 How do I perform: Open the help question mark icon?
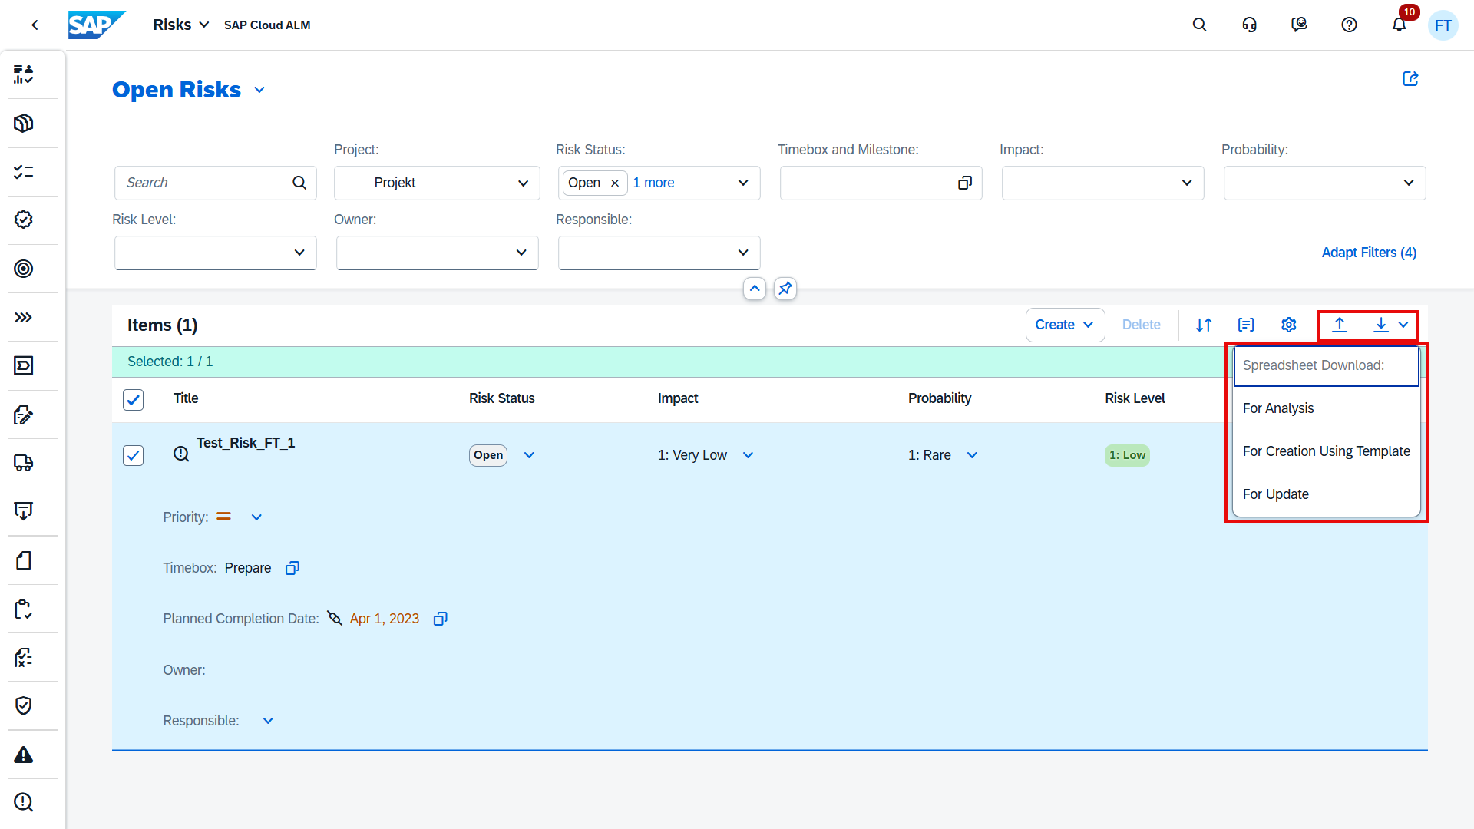pos(1349,25)
